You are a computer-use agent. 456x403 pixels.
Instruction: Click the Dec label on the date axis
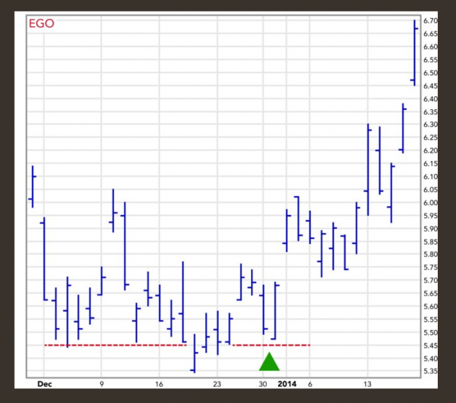(x=45, y=384)
